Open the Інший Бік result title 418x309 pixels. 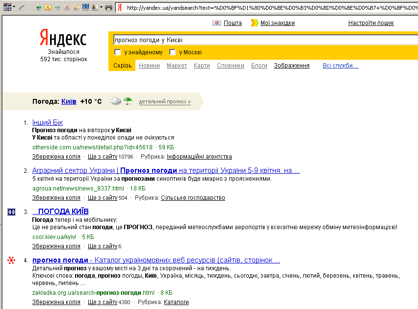click(48, 122)
